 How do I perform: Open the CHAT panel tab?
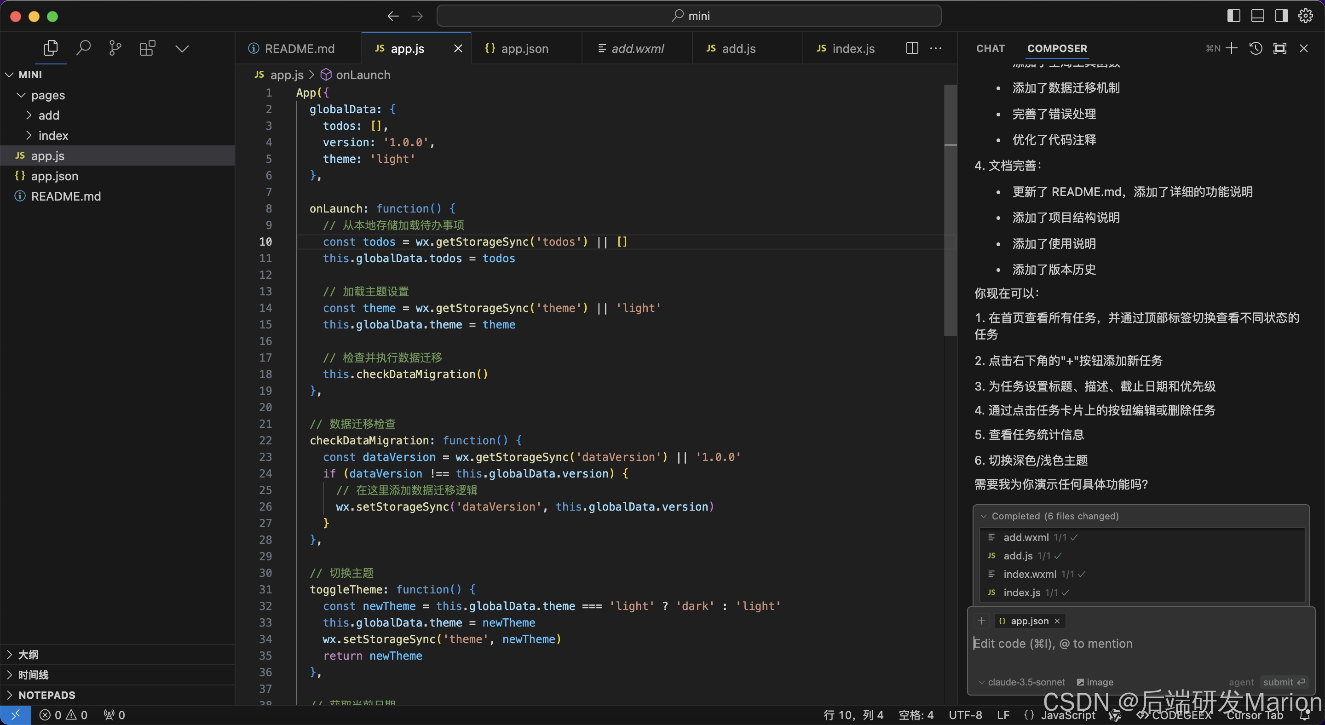[990, 48]
